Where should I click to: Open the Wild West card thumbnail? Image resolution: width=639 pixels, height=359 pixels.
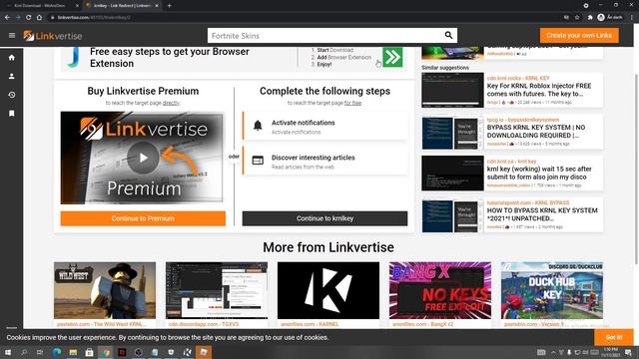[x=105, y=290]
